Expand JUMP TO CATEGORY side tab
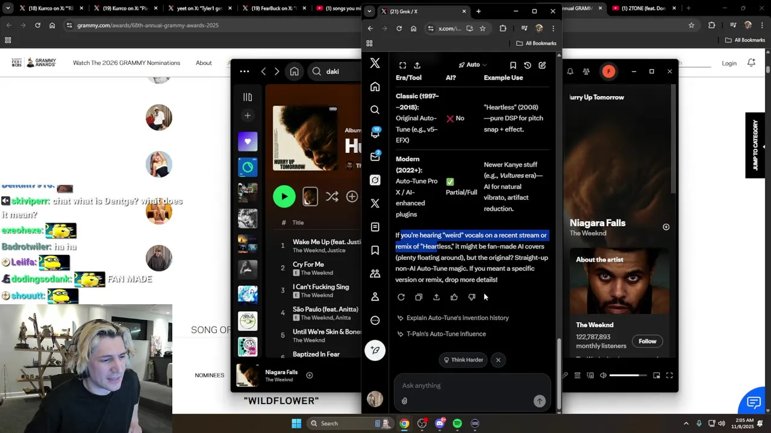The image size is (771, 433). [x=755, y=146]
